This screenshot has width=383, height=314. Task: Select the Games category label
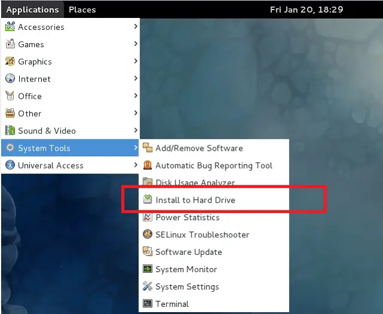point(31,44)
